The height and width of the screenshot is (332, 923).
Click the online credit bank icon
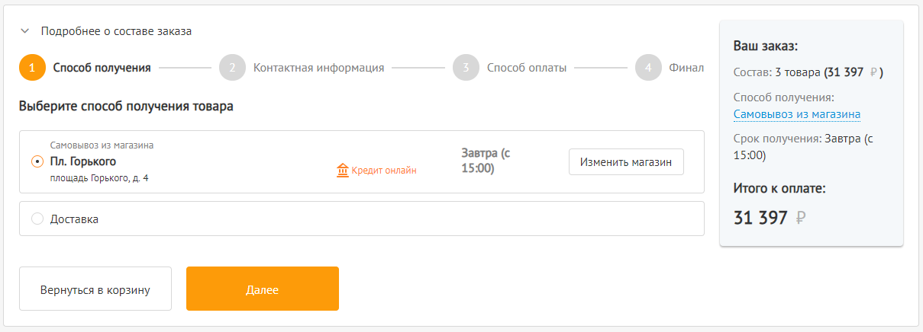(343, 170)
